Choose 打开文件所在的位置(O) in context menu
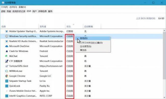This screenshot has height=99, width=166. coord(93,43)
